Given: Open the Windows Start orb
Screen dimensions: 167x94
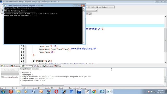Looking at the screenshot, I should point(3,92).
